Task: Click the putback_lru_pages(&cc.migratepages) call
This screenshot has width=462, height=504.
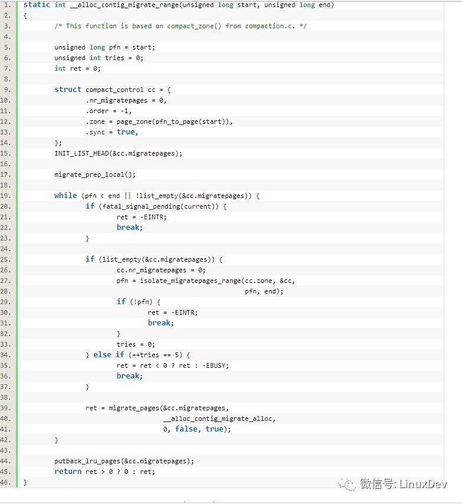Action: tap(124, 461)
